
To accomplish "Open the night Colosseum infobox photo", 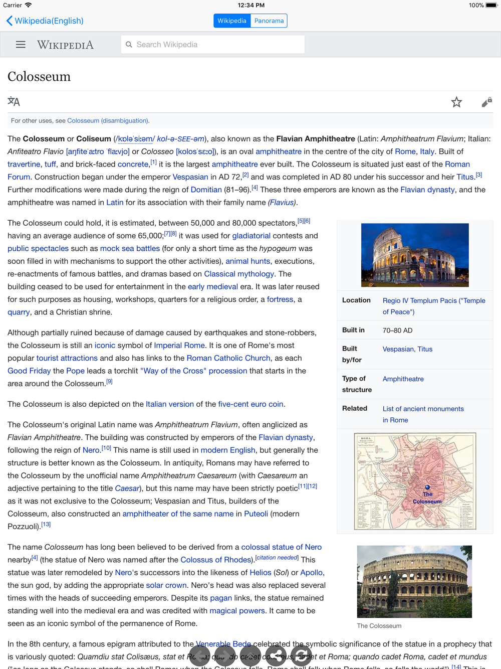I will coord(415,255).
